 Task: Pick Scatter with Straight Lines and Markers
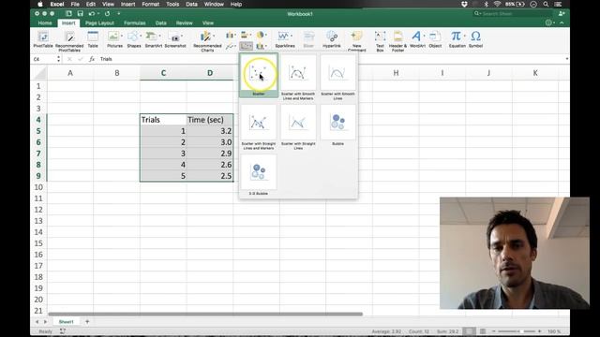259,126
